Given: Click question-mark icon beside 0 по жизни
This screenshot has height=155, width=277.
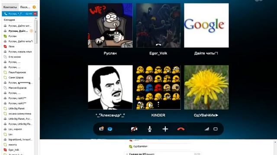Looking at the screenshot, I should 5,57.
